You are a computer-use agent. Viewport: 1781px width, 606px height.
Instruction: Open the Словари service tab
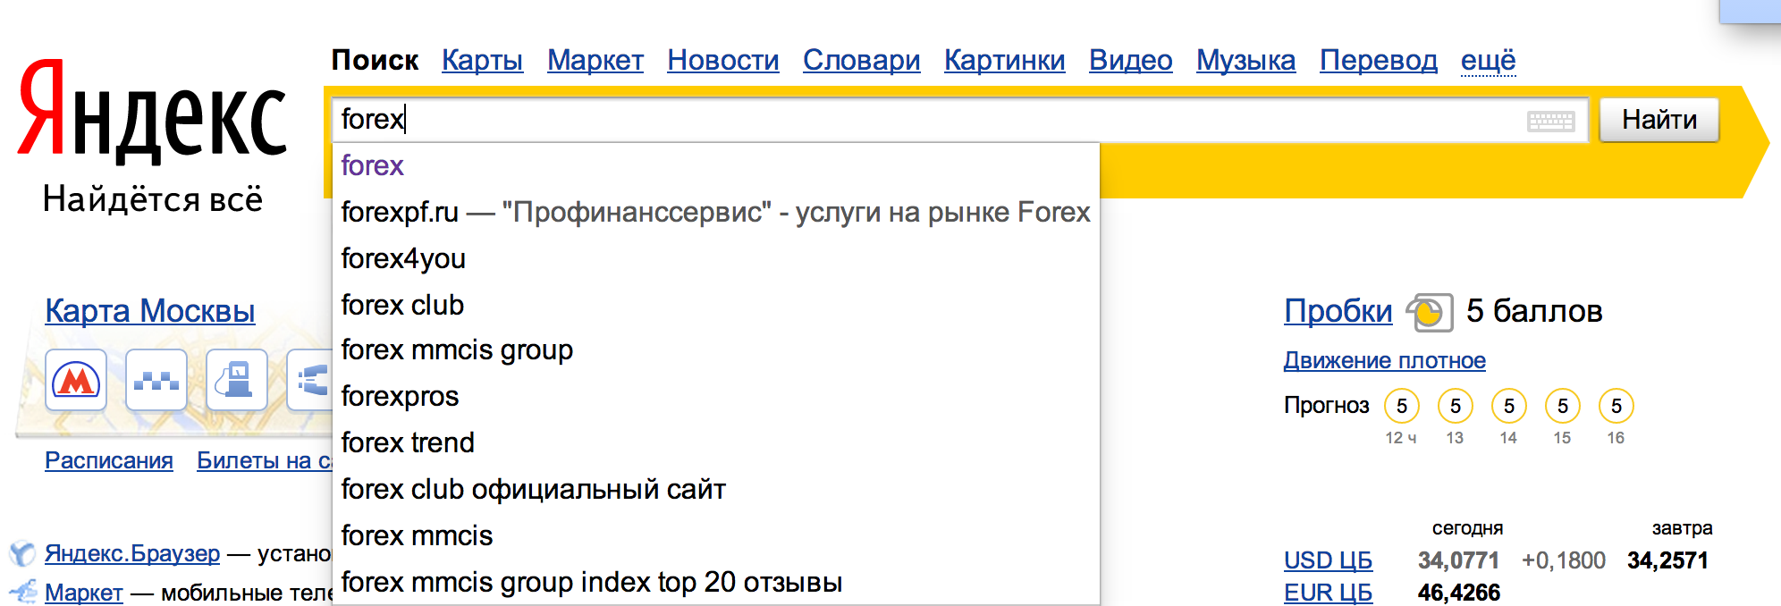pyautogui.click(x=861, y=60)
